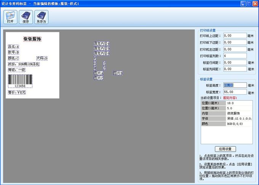Click the 保存 (Save) toolbar icon
This screenshot has width=259, height=185.
[26, 17]
